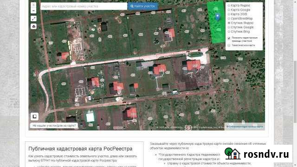Select the "Карта Google" map layer
The width and height of the screenshot is (297, 167).
(x=229, y=10)
